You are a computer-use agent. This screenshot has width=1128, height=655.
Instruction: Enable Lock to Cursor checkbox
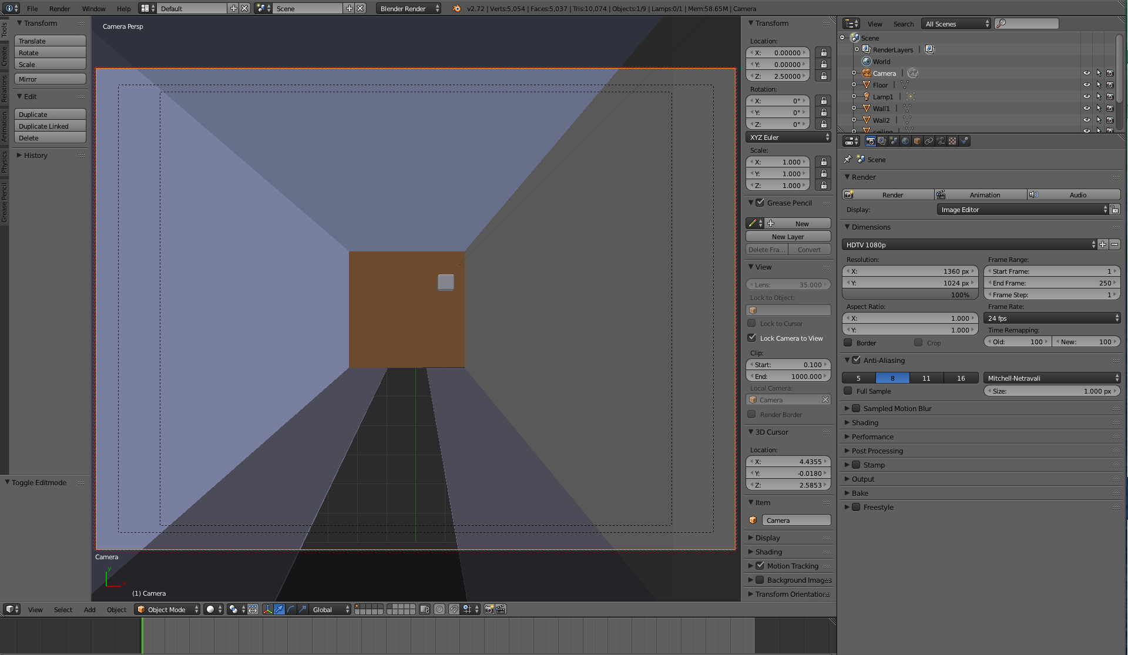point(751,323)
